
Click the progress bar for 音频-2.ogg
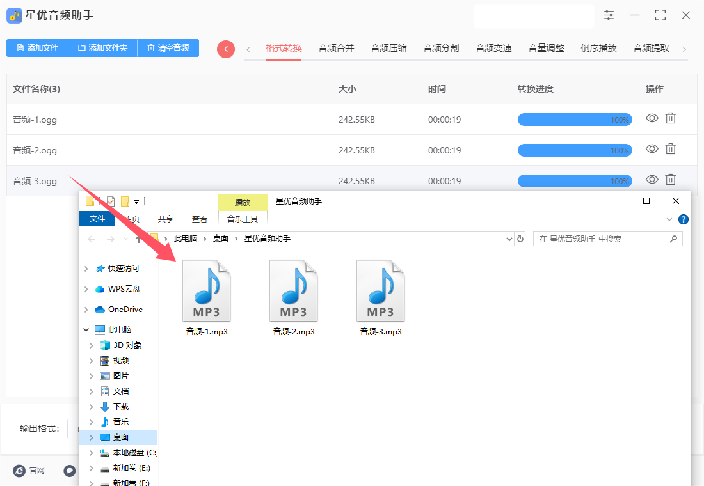click(x=575, y=150)
